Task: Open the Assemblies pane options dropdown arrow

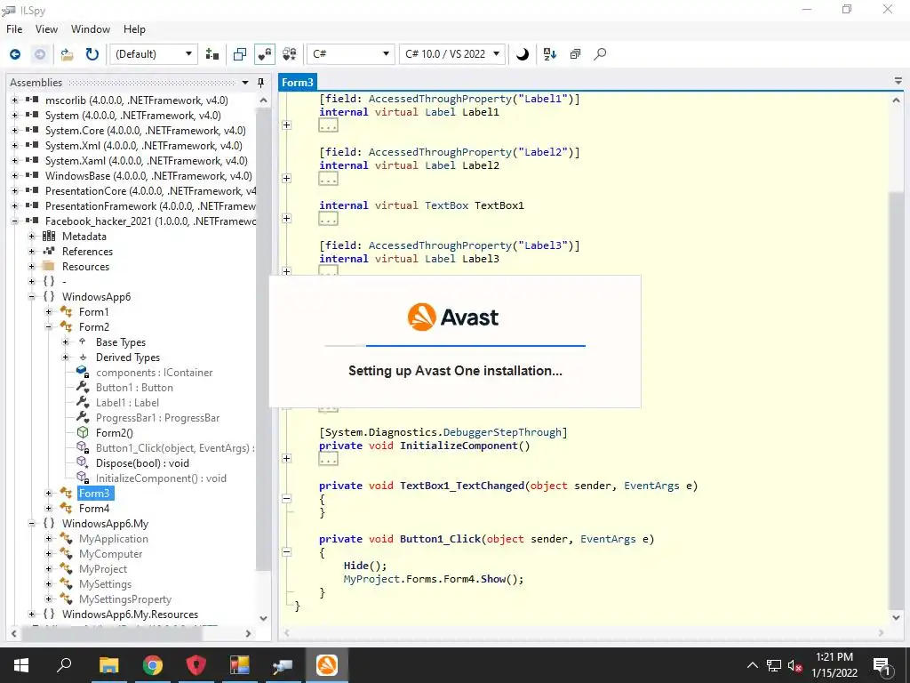Action: (x=245, y=83)
